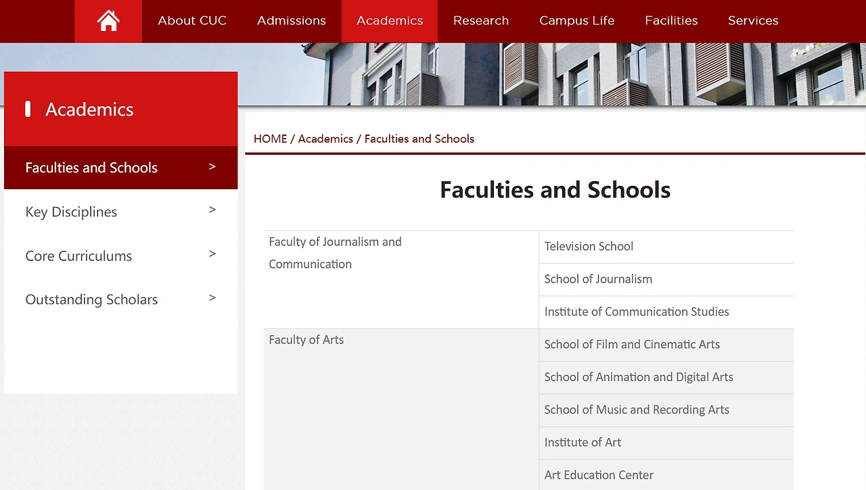Screen dimensions: 866x490
Task: Open School of Music and Recording Arts
Action: (x=637, y=410)
